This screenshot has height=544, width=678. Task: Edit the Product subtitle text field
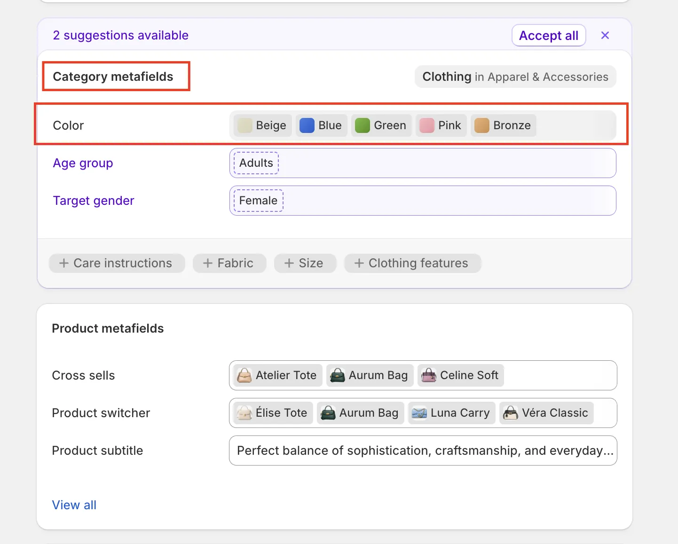pos(422,451)
